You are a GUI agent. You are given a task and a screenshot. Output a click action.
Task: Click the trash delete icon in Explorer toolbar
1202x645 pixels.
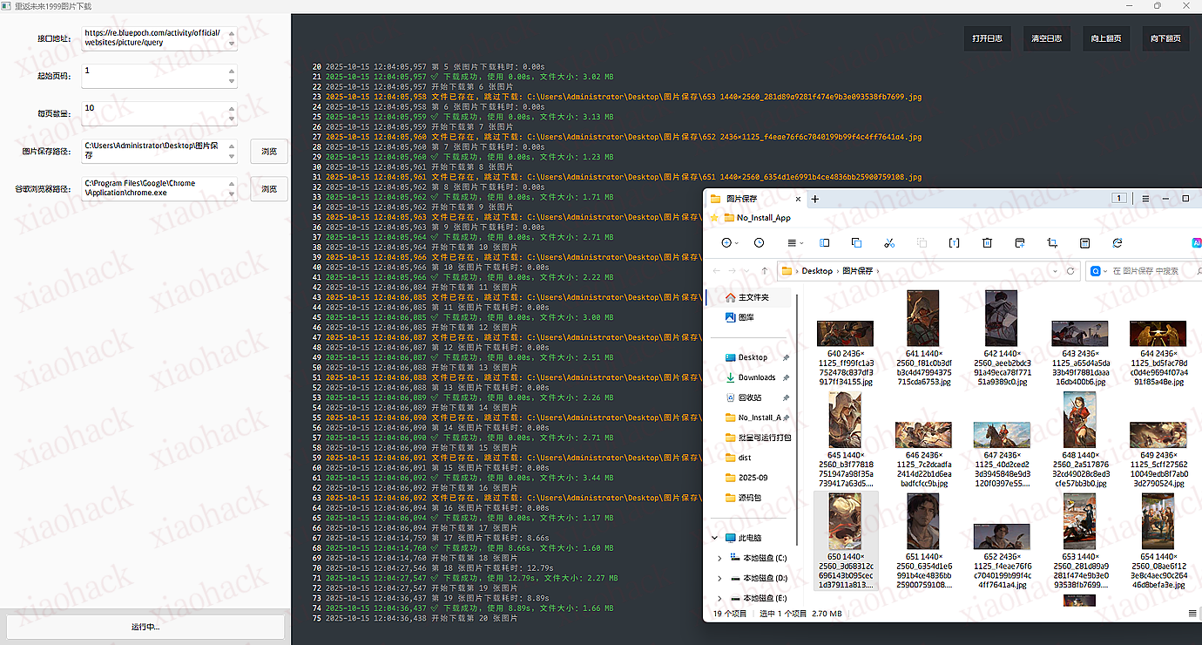[x=987, y=243]
